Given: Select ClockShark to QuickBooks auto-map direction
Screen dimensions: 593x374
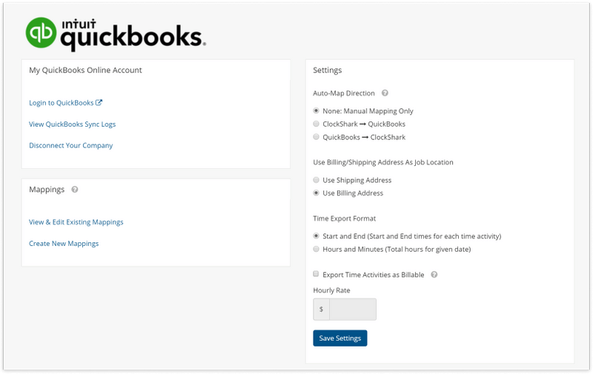Looking at the screenshot, I should coord(317,124).
